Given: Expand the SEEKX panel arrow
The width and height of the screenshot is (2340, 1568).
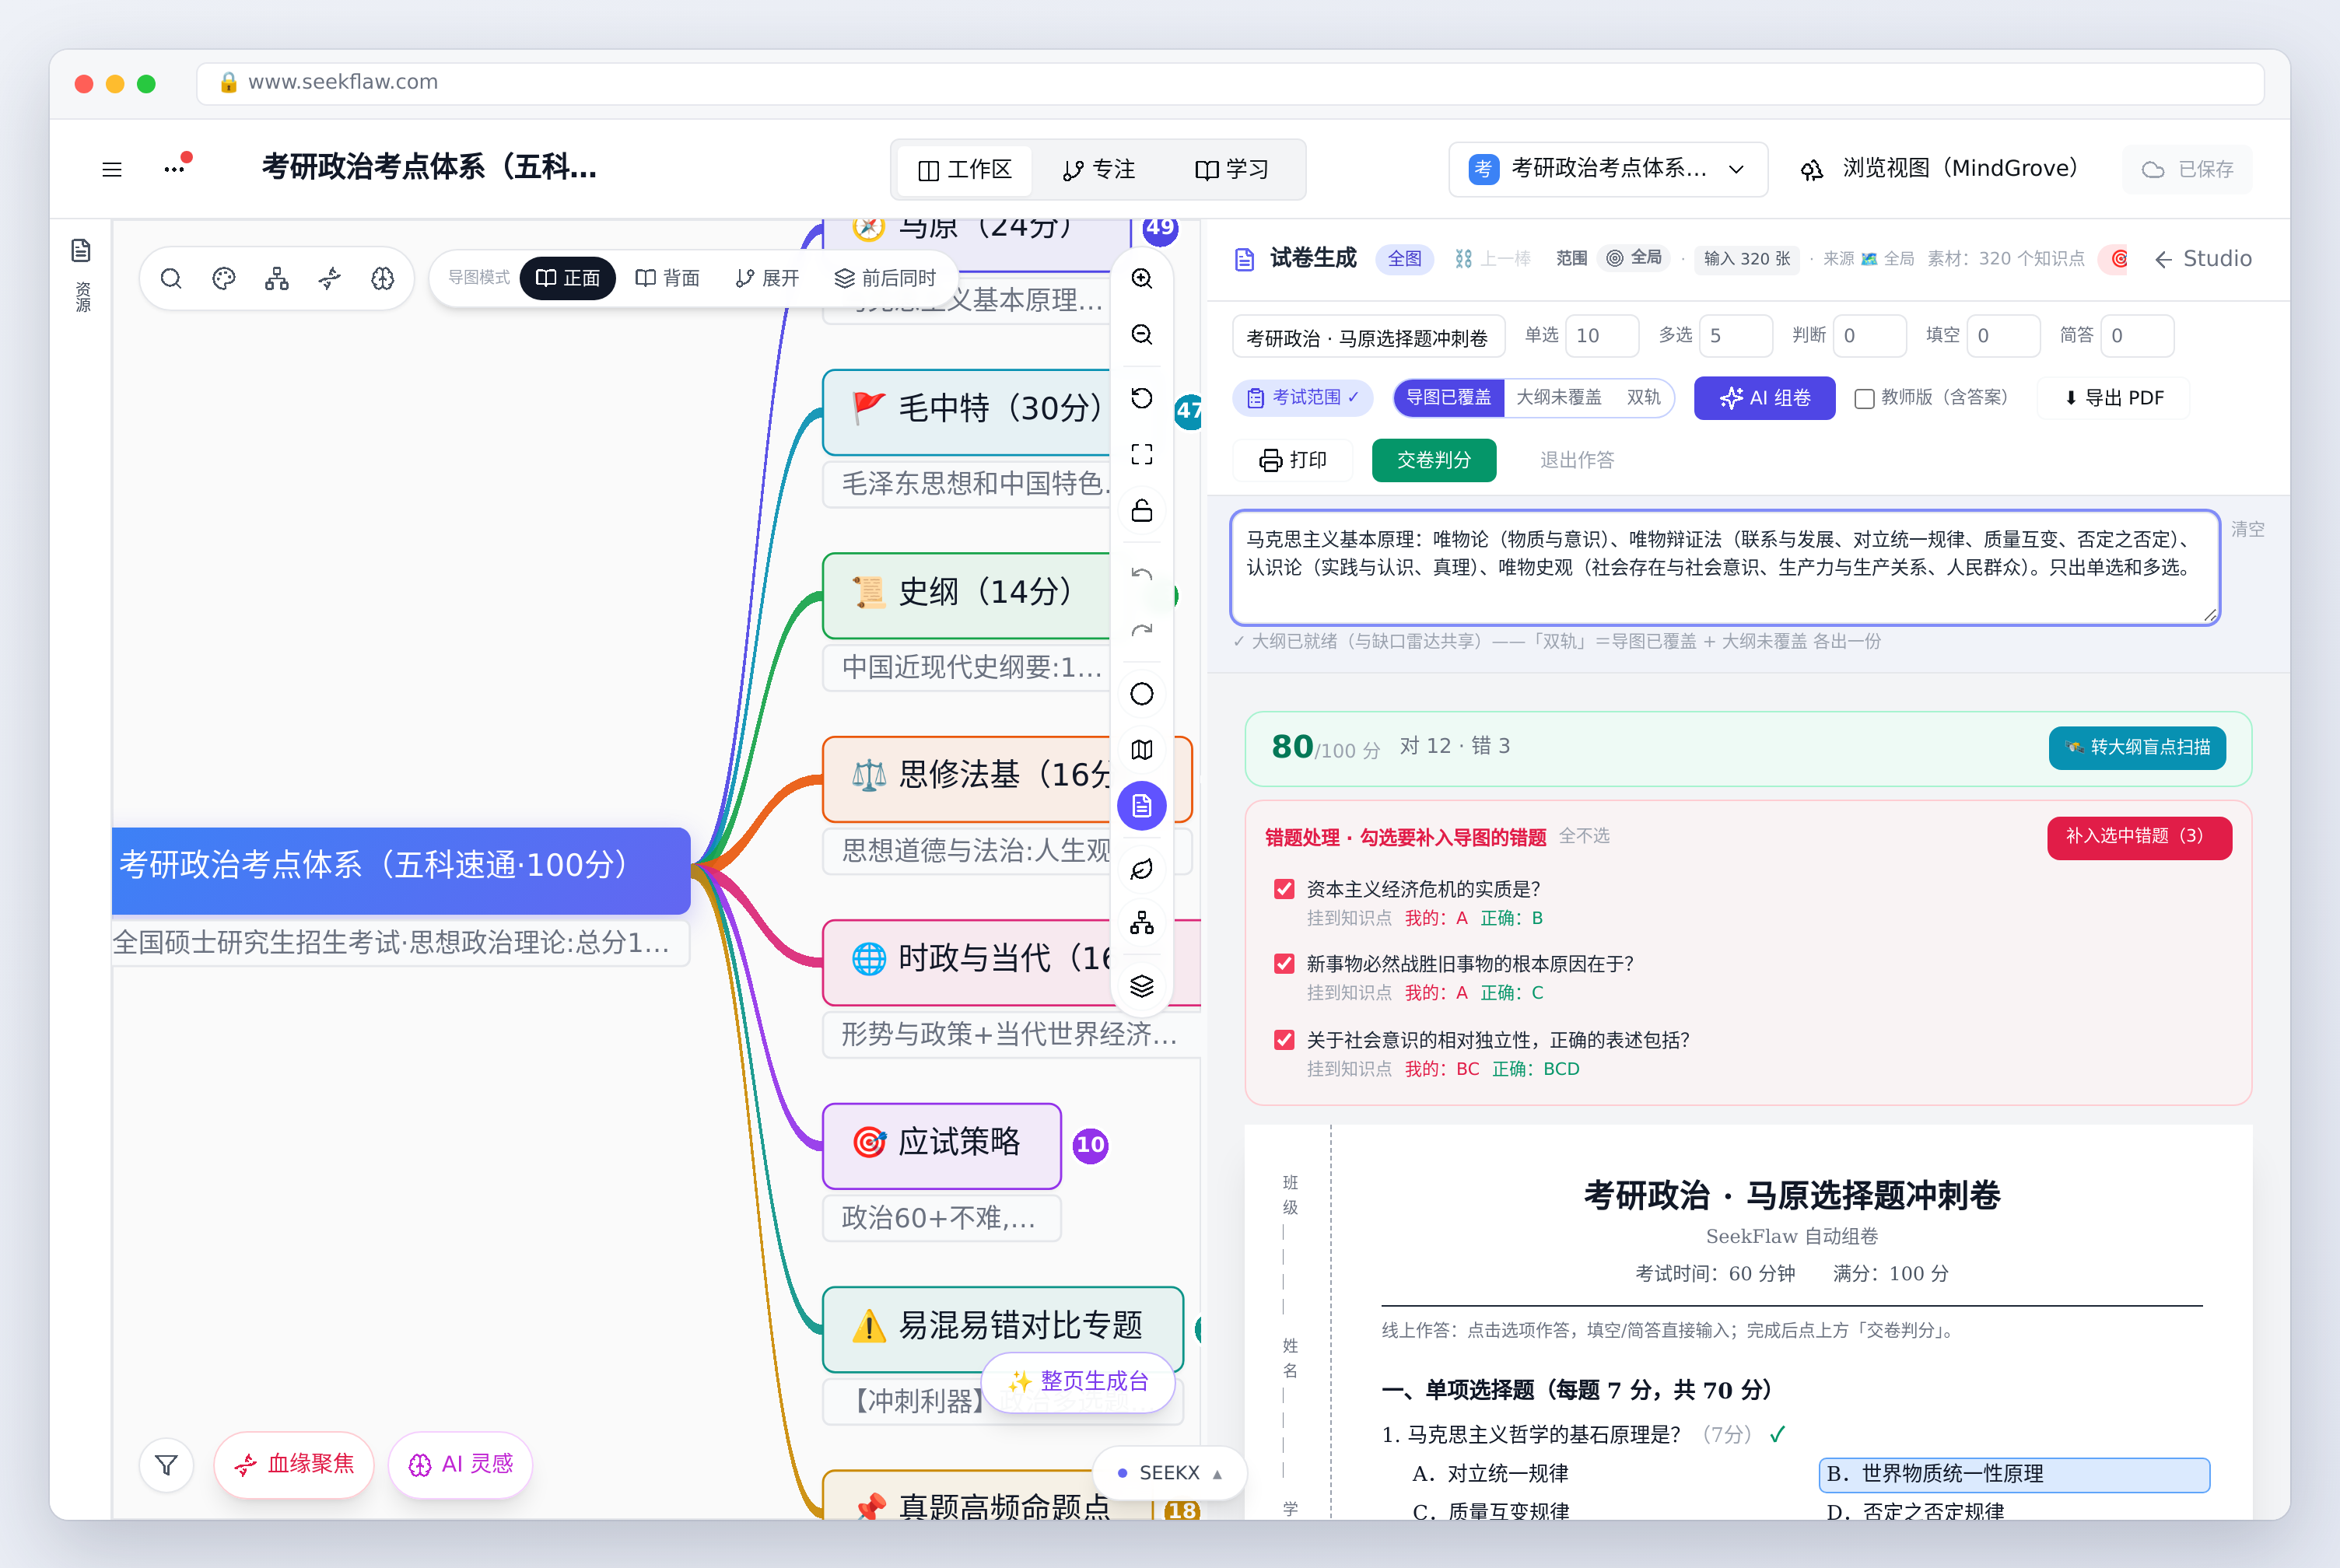Looking at the screenshot, I should click(x=1217, y=1473).
